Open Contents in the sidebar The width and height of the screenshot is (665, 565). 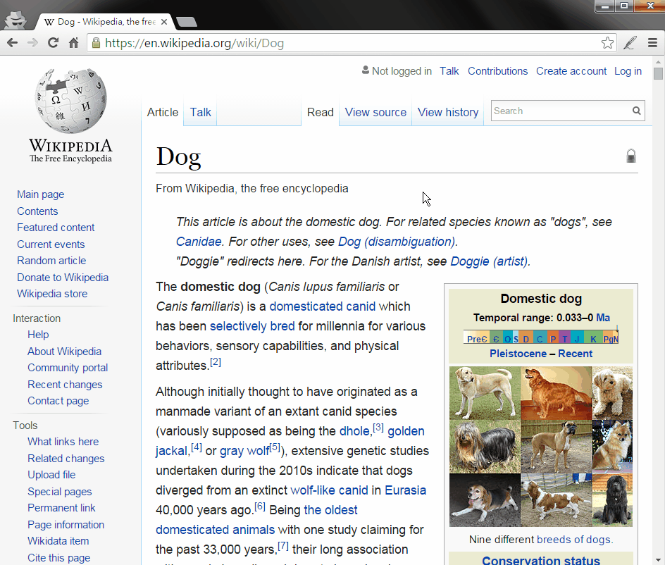[x=37, y=211]
